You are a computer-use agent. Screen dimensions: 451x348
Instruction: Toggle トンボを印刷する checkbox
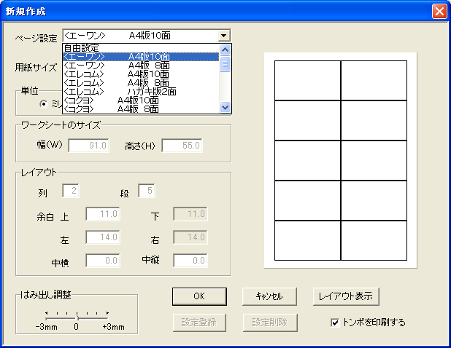335,323
